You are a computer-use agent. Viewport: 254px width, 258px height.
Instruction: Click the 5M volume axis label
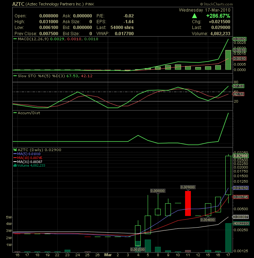(9, 217)
